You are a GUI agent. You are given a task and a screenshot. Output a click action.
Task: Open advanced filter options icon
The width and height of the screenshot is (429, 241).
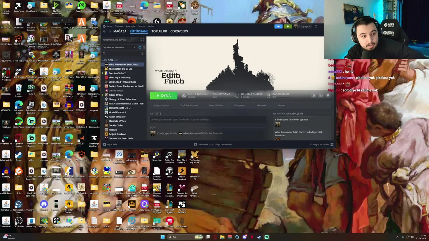coord(142,54)
